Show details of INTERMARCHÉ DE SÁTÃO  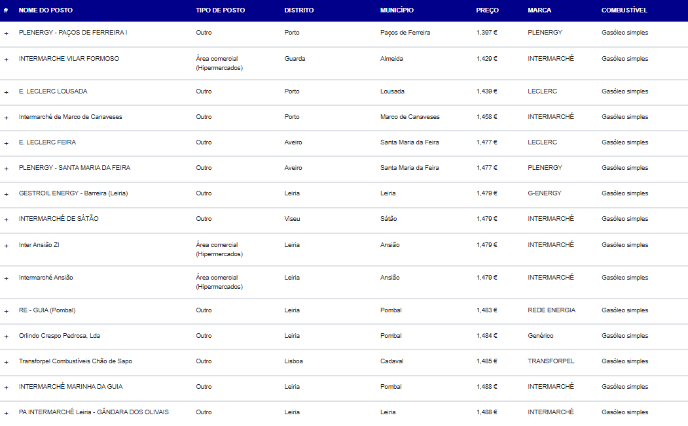[7, 220]
